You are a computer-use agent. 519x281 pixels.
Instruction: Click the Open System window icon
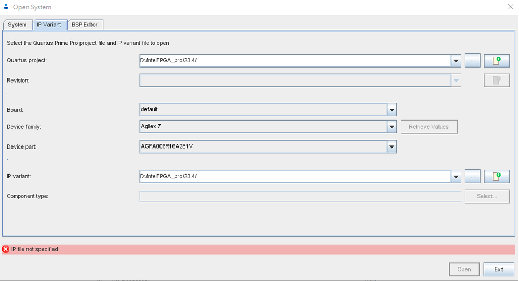tap(6, 7)
